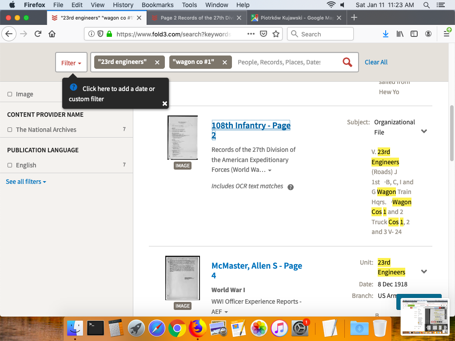Remove the "wagon co #1" search tag
Screen dimensions: 455x341
click(x=224, y=63)
